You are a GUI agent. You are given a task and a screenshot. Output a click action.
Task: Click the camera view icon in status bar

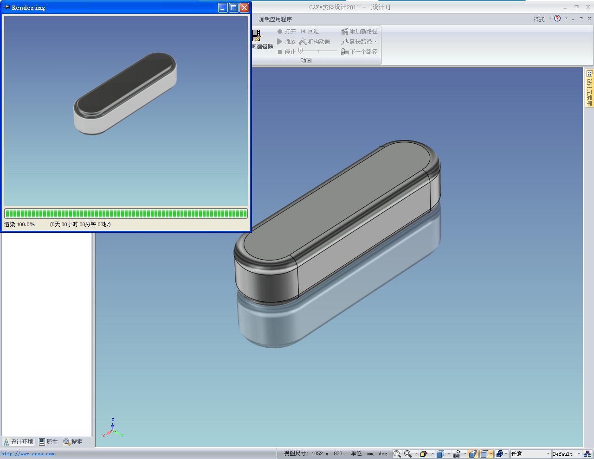pos(457,454)
